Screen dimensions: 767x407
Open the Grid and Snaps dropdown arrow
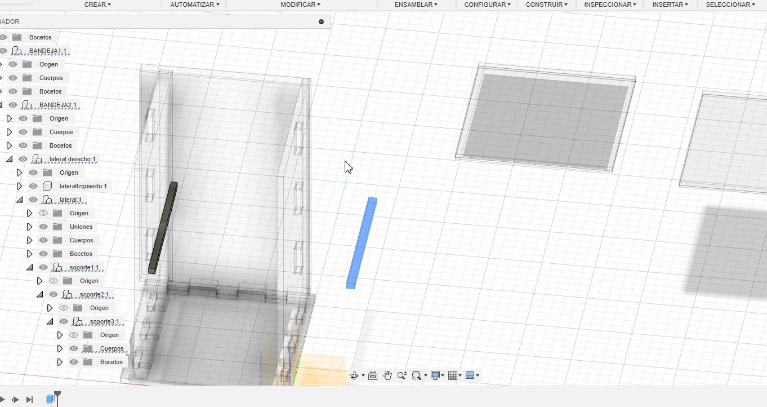click(x=460, y=375)
